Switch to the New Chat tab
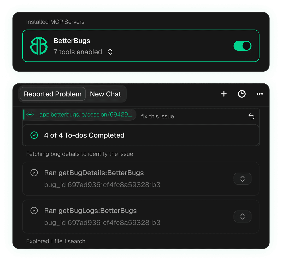Screen dimensions: 282x262 [x=105, y=94]
